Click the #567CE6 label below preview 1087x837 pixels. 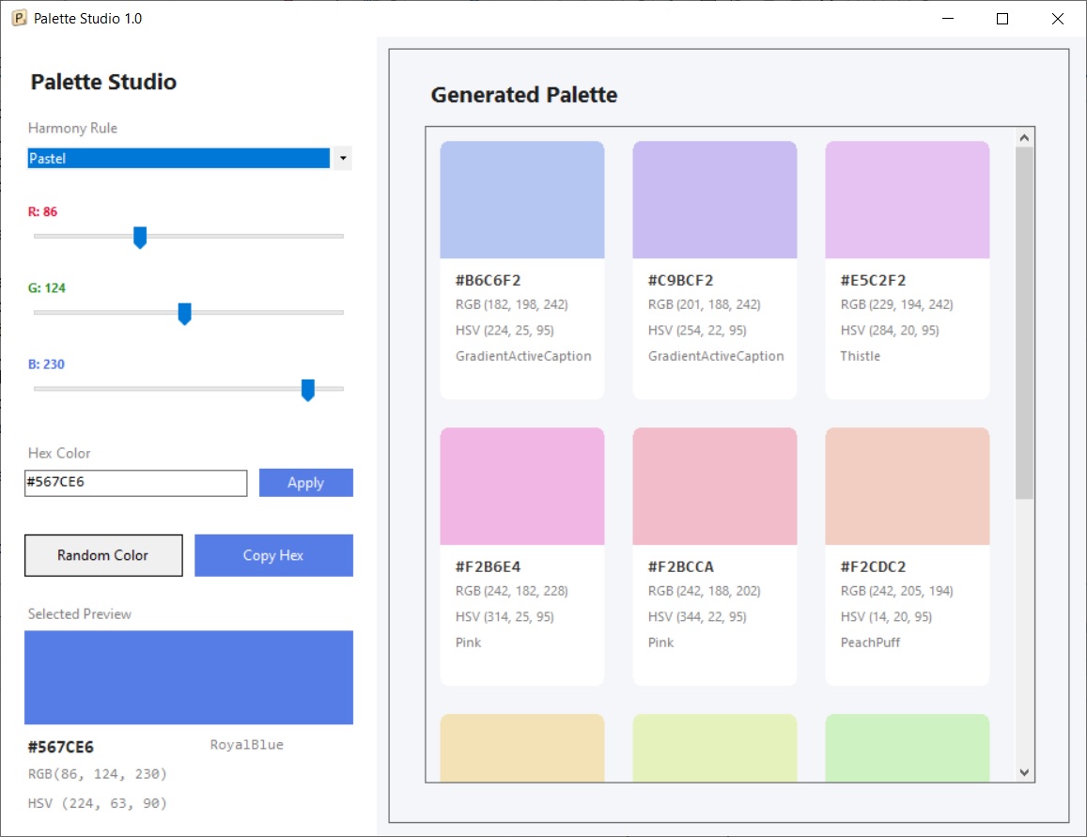60,747
